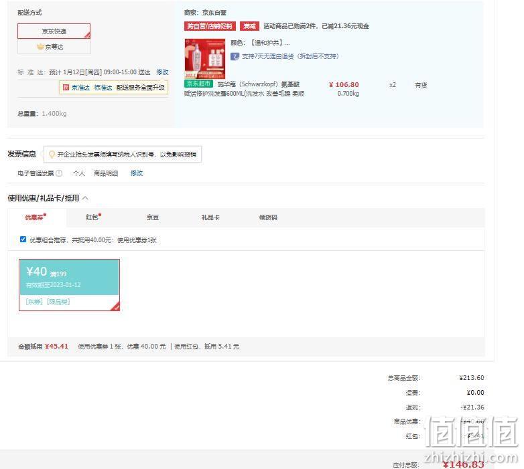Click the 金额抵用 ¥45.41 amount
This screenshot has height=469, width=524.
click(56, 347)
